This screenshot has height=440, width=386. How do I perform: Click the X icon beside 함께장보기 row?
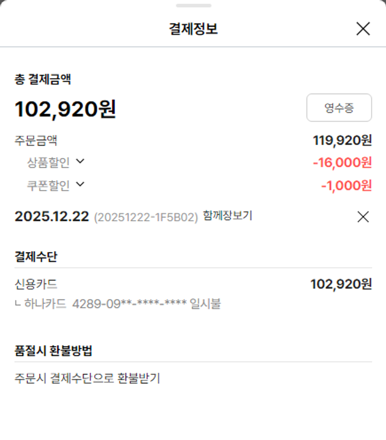363,217
